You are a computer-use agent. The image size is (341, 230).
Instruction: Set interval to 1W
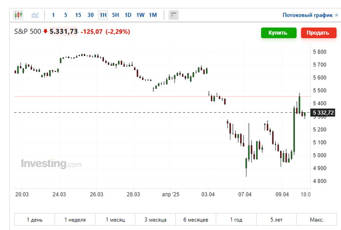[x=140, y=15]
